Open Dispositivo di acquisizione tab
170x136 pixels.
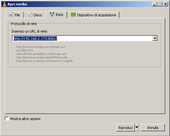93,15
